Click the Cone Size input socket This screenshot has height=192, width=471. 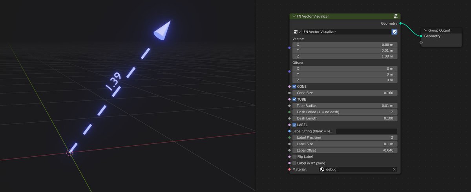(290, 93)
